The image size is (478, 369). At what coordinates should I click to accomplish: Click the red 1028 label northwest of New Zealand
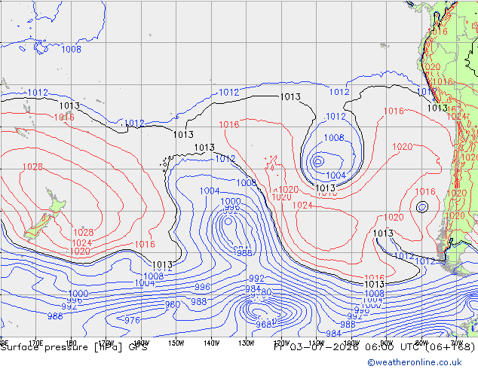point(32,167)
